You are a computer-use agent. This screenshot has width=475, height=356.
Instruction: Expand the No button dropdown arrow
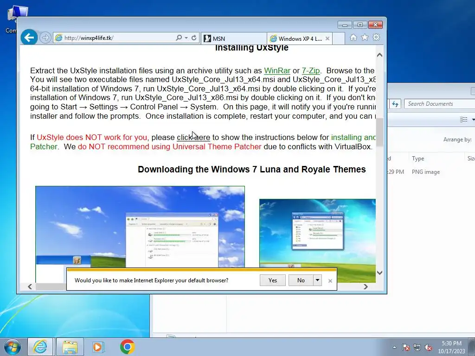[x=317, y=280]
